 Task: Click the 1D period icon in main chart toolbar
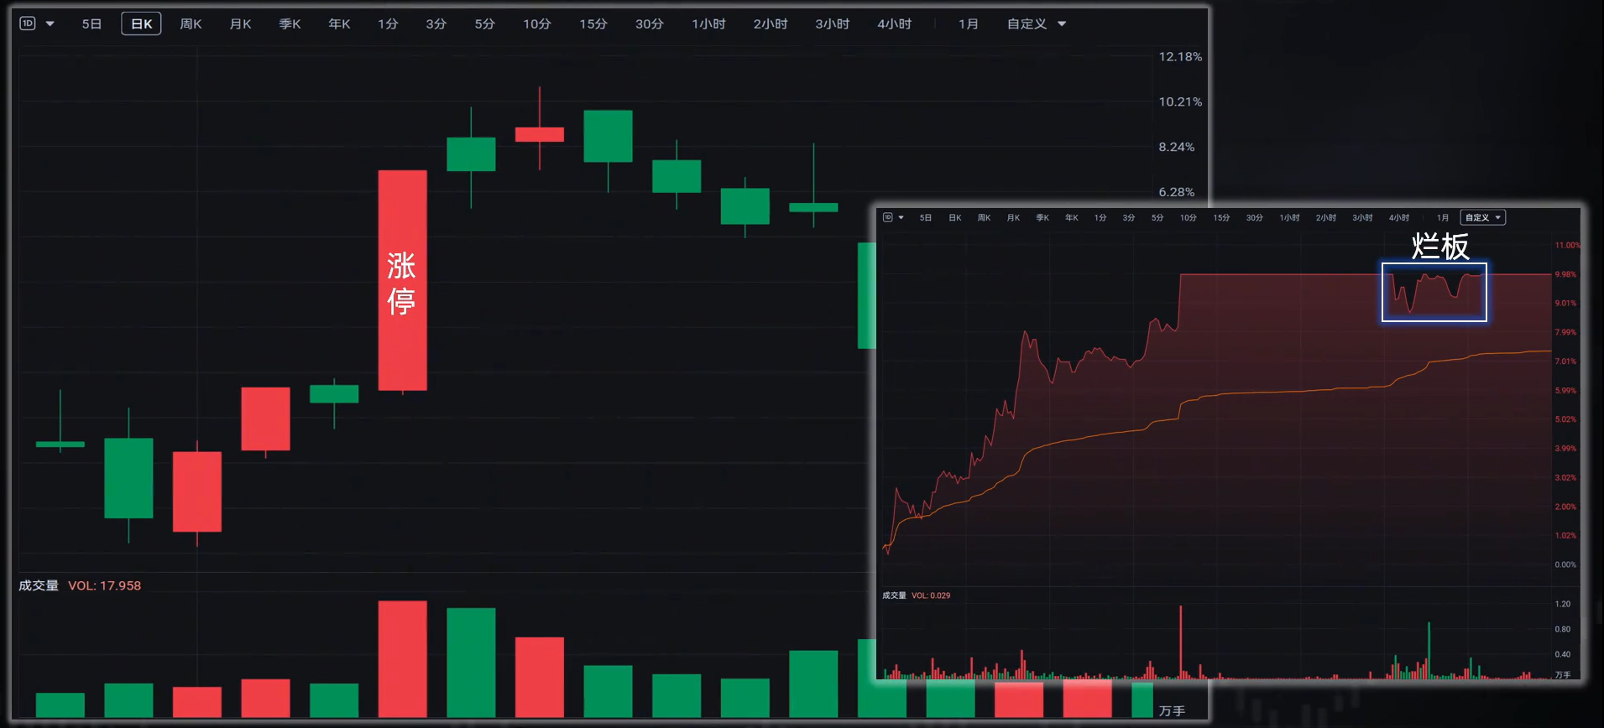(x=28, y=23)
